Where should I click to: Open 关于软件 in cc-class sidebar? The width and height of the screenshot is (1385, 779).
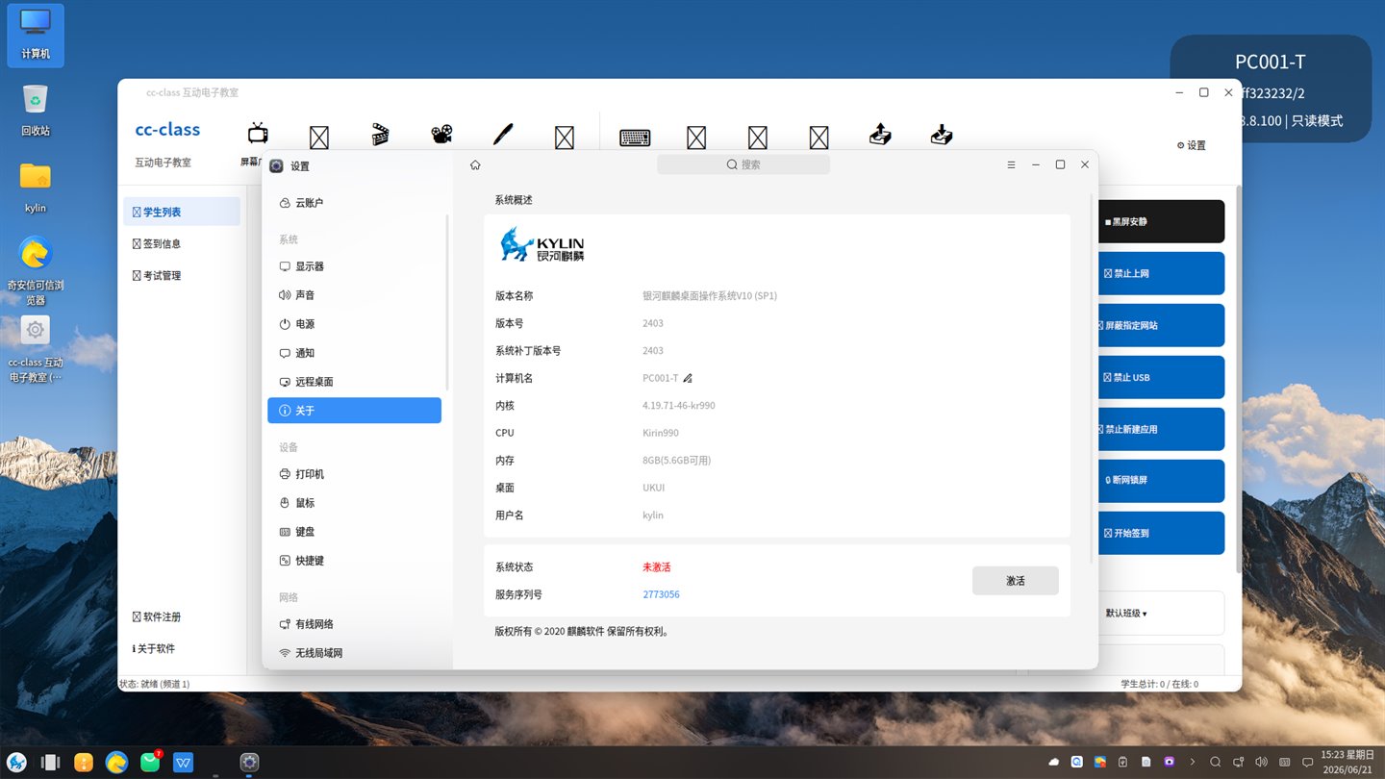[x=182, y=648]
